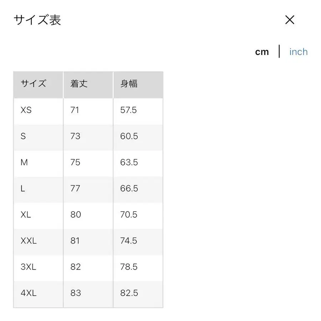Click the unit divider between cm and inch
The height and width of the screenshot is (321, 321).
[279, 52]
